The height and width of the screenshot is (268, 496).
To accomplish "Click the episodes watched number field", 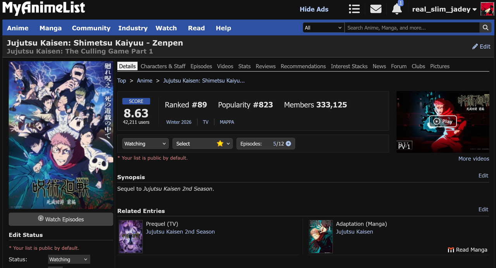I will (274, 144).
